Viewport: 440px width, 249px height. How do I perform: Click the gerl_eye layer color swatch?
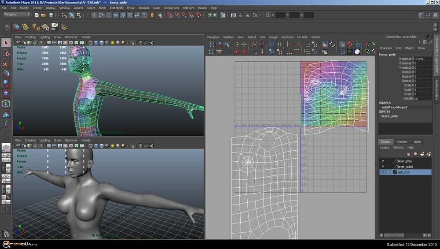point(395,172)
